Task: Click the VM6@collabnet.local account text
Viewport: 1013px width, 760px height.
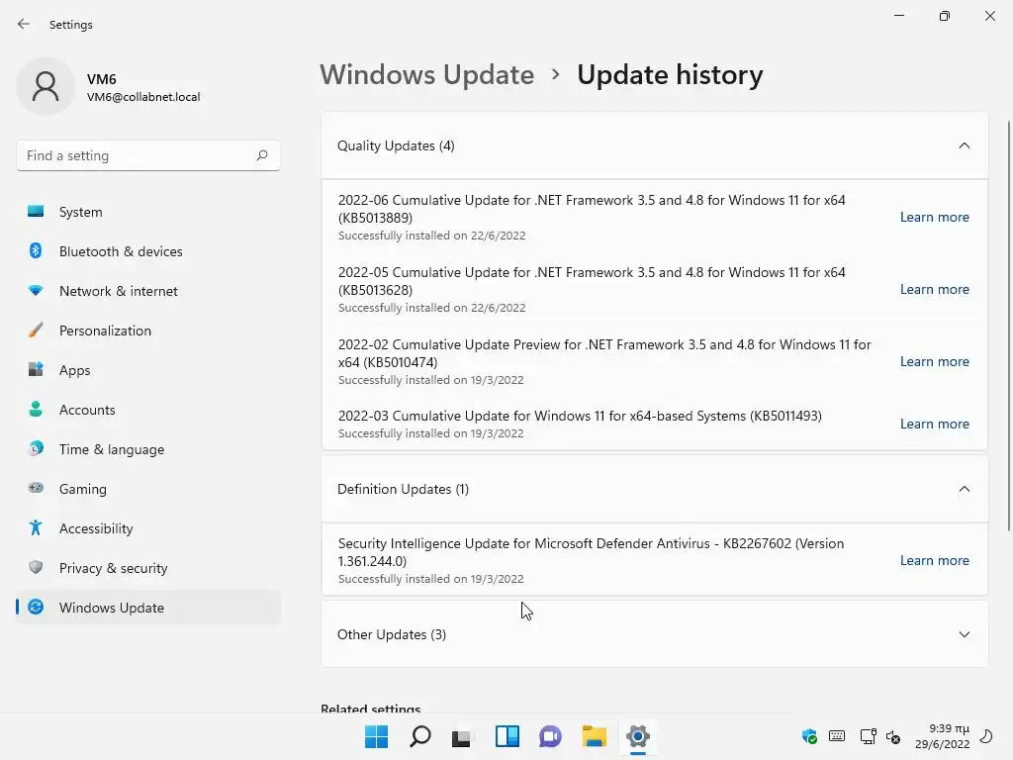Action: point(143,97)
